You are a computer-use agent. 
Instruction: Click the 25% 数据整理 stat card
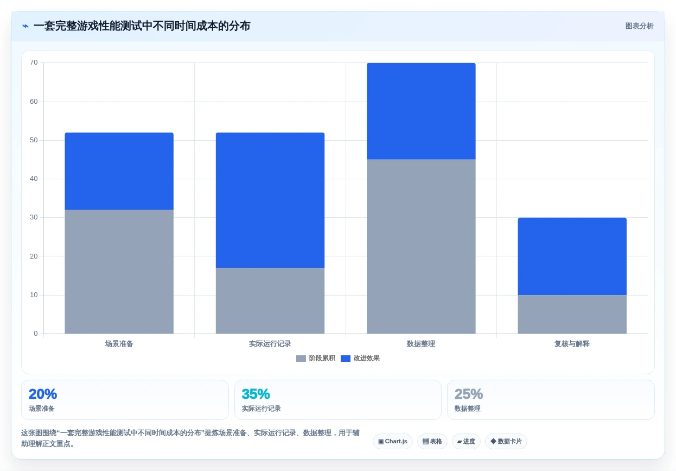[551, 400]
